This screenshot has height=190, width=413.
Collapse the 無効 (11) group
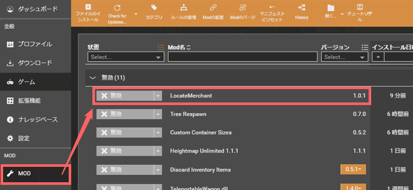pyautogui.click(x=92, y=78)
